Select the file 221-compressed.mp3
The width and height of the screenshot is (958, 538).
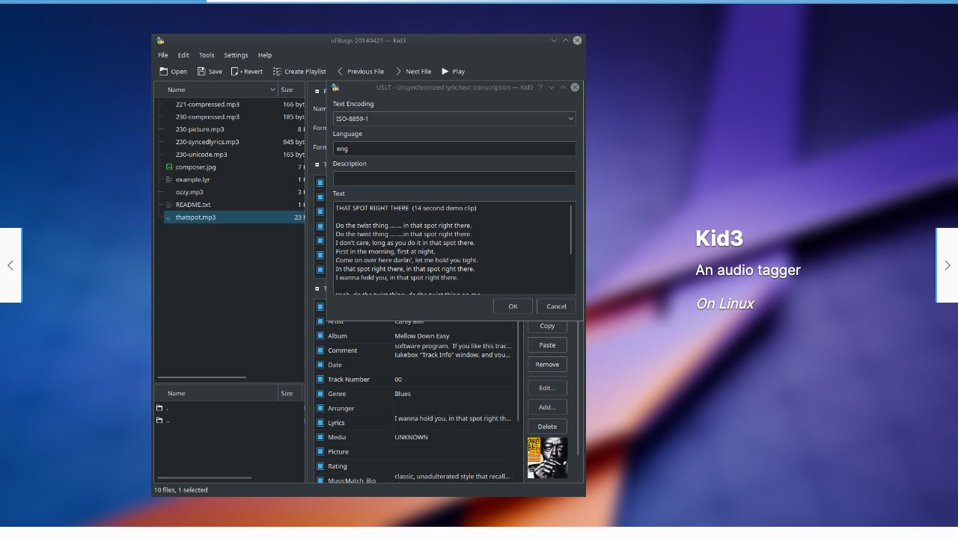pyautogui.click(x=207, y=105)
